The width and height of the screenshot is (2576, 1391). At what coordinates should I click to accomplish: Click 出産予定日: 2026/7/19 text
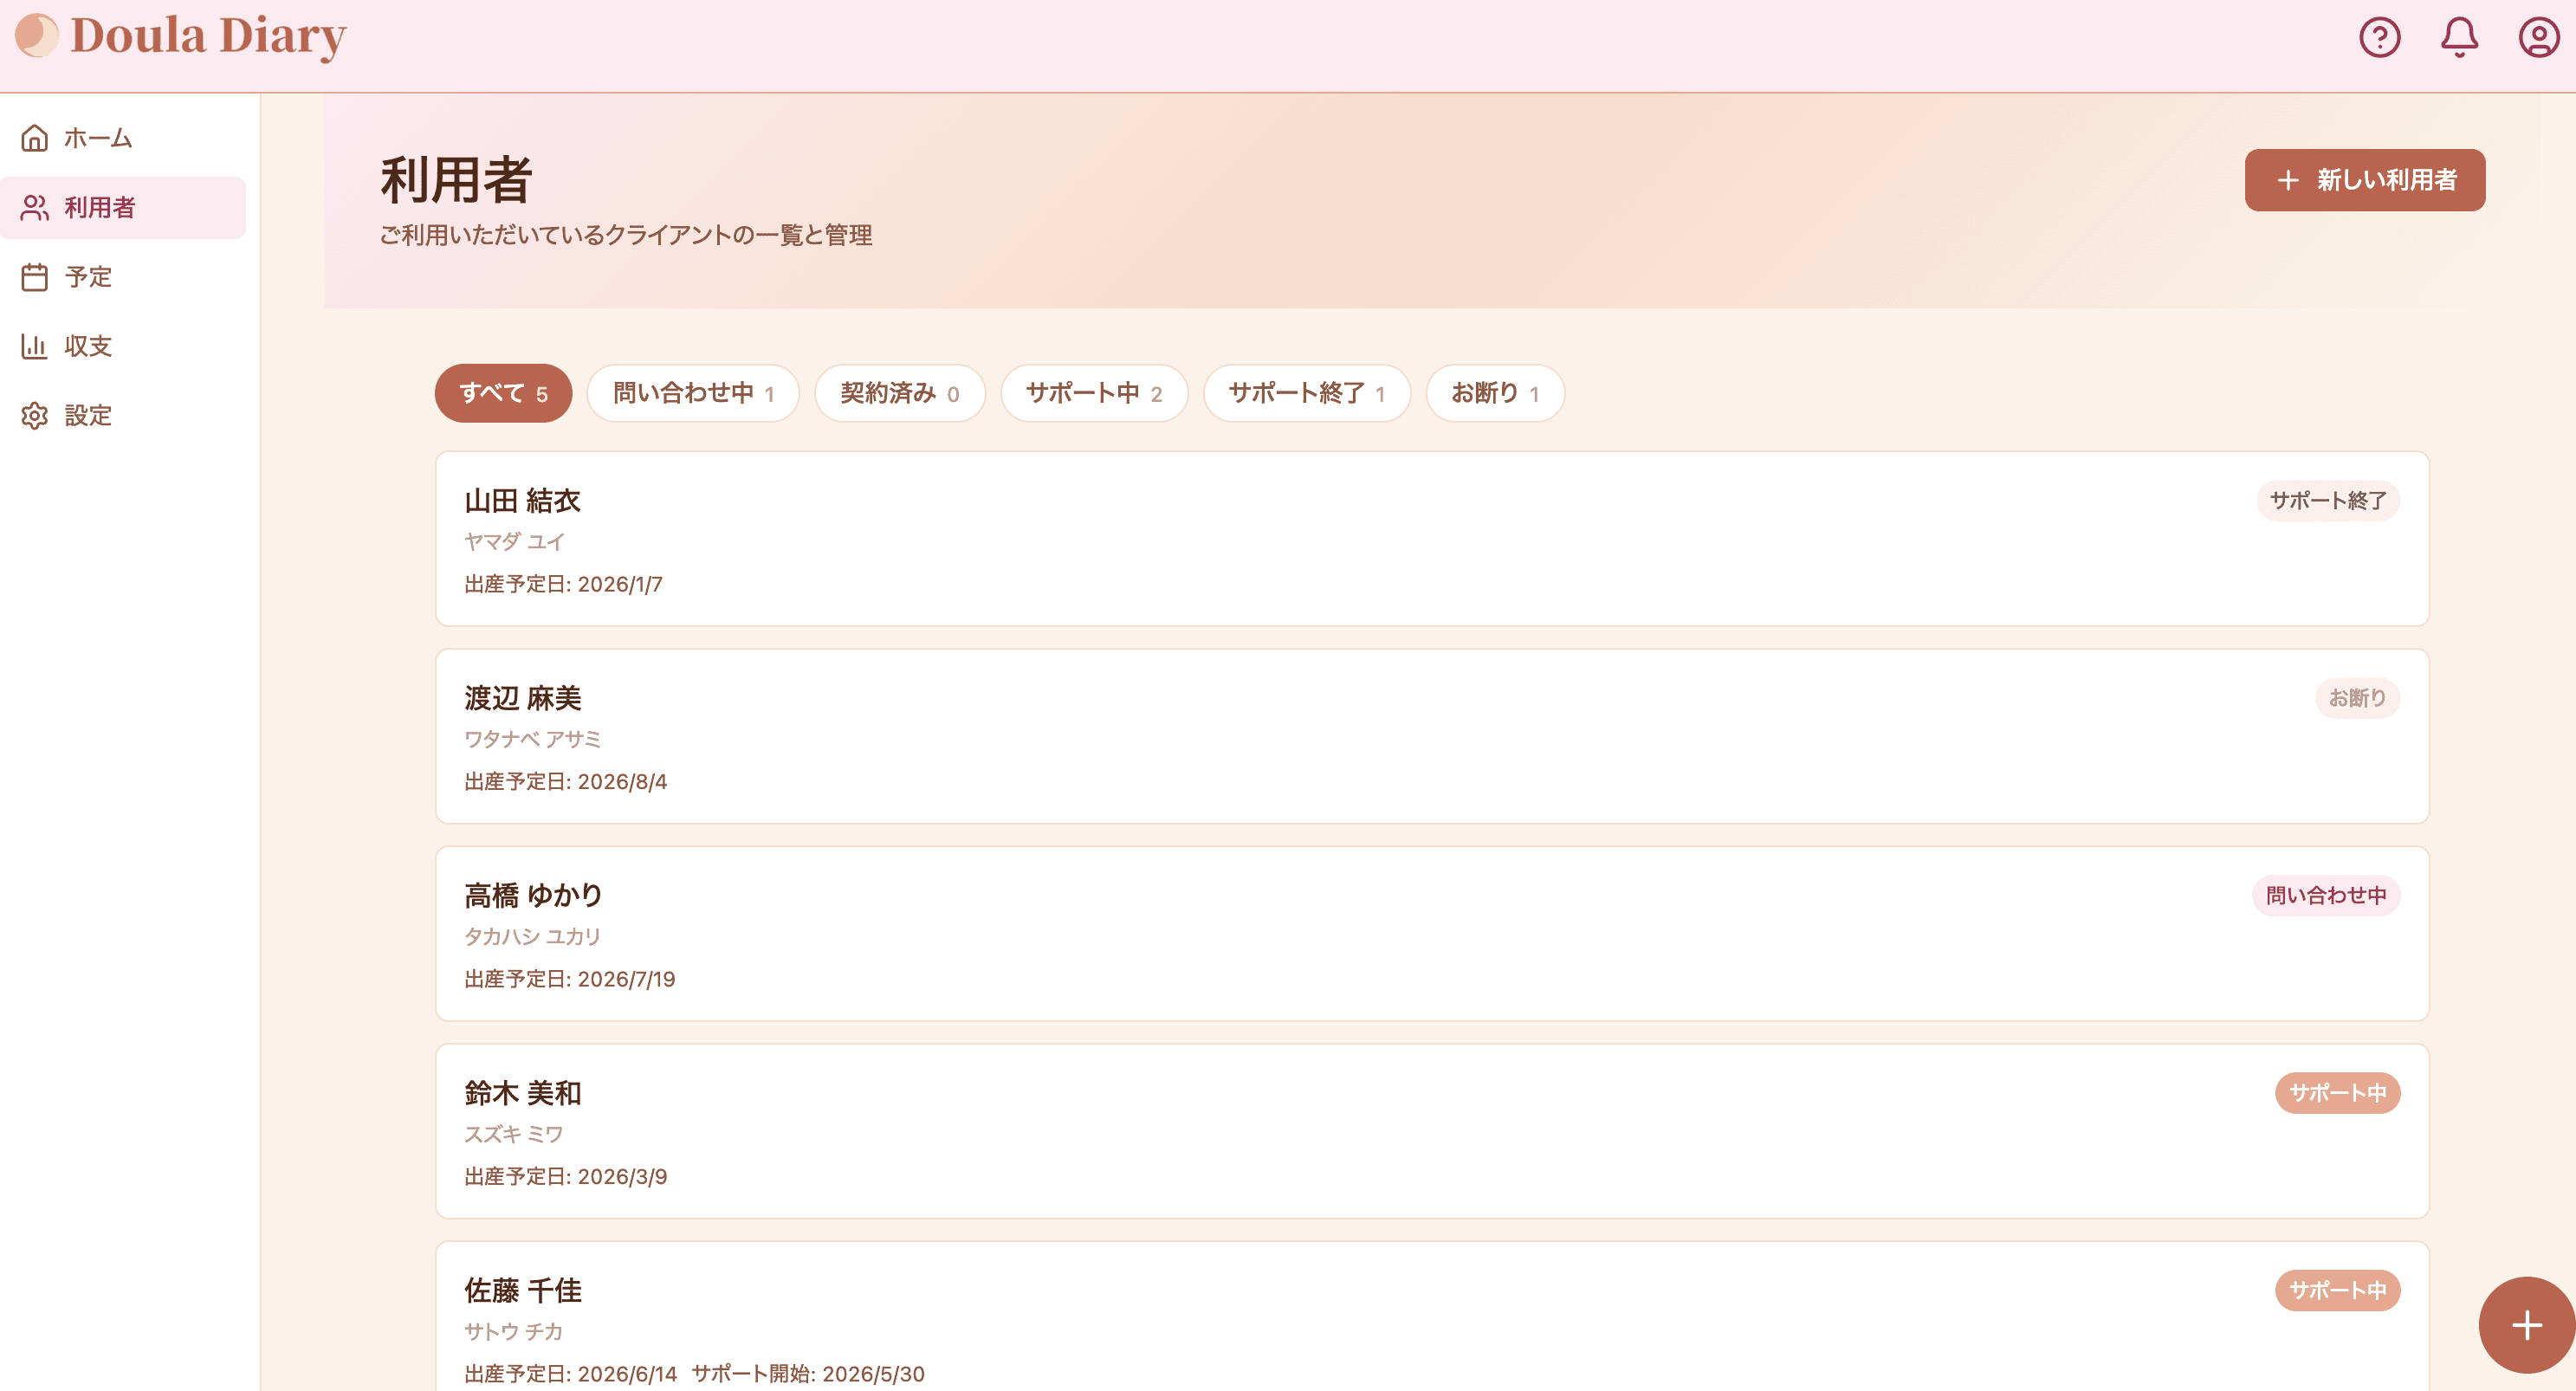coord(569,979)
